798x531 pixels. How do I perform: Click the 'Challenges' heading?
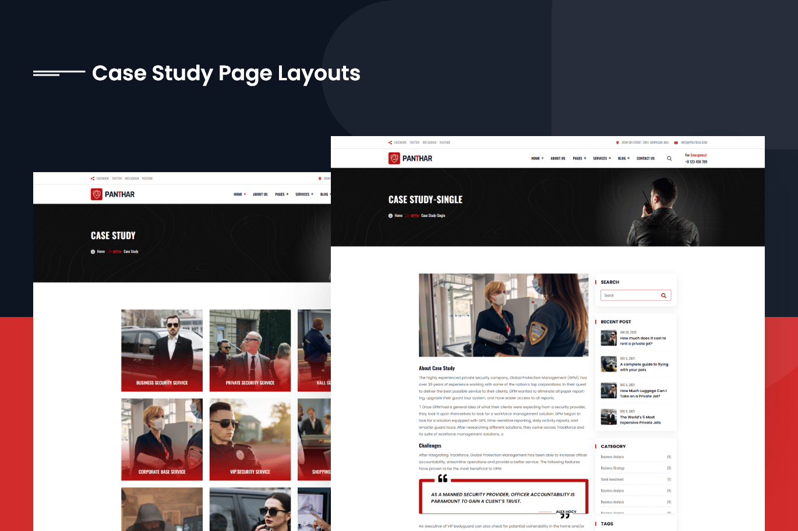pos(430,446)
